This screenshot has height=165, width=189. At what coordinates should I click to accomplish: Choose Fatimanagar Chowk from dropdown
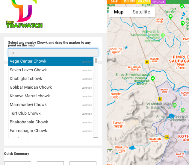pyautogui.click(x=51, y=131)
